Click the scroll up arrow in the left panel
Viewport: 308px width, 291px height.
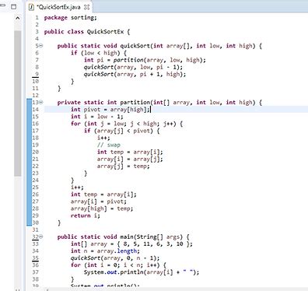click(18, 18)
